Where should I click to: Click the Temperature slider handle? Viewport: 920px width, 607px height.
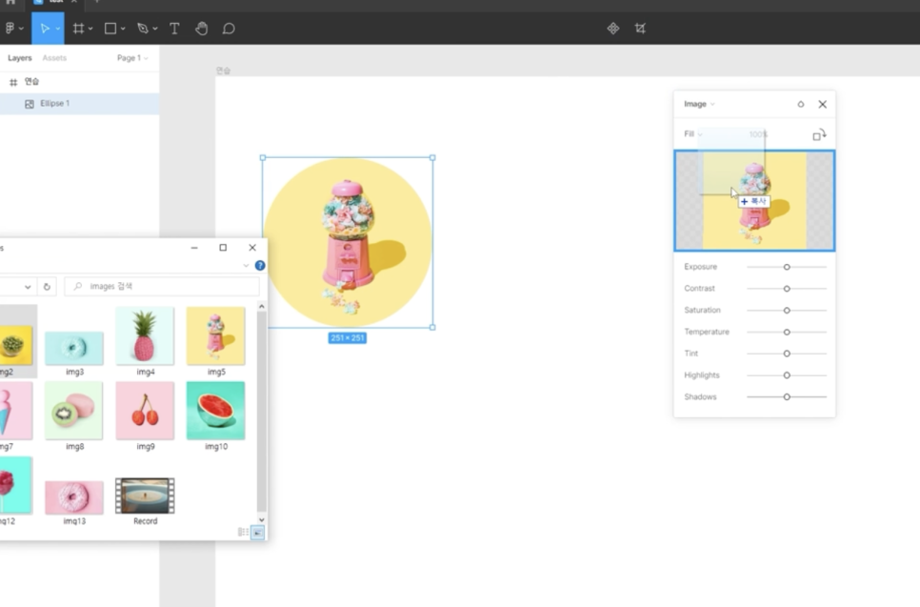(787, 332)
